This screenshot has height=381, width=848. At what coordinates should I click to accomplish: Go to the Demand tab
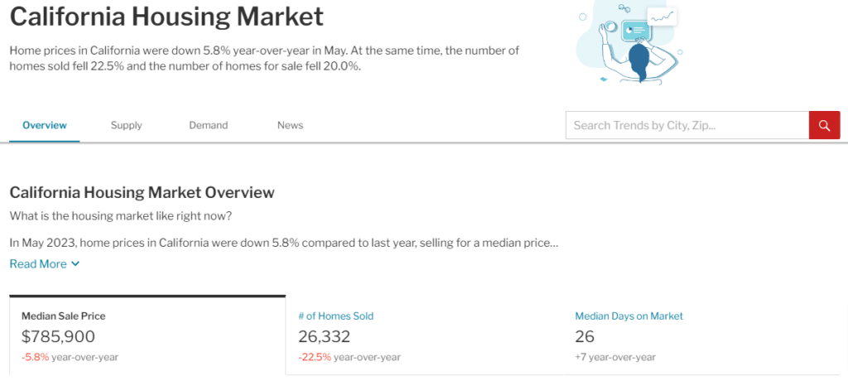coord(208,126)
